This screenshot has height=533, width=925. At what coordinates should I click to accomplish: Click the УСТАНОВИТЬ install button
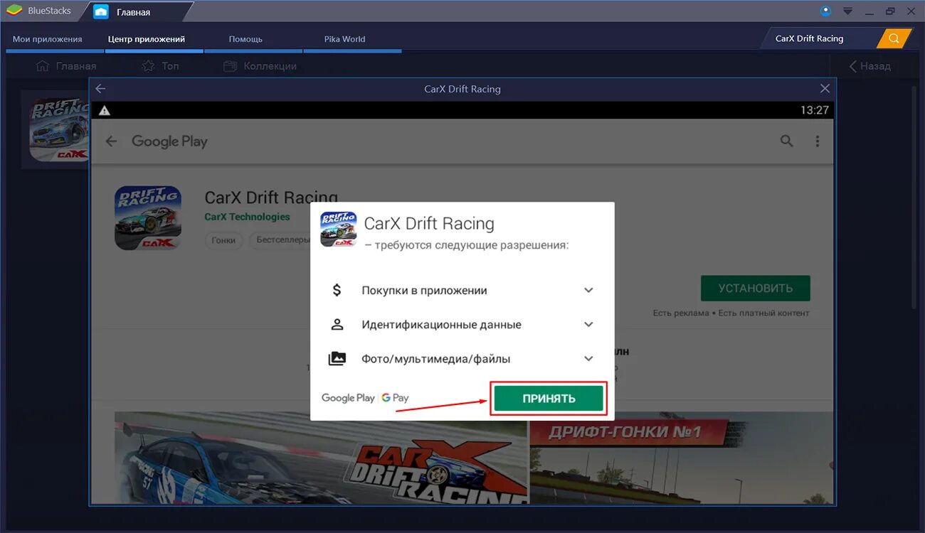click(756, 289)
